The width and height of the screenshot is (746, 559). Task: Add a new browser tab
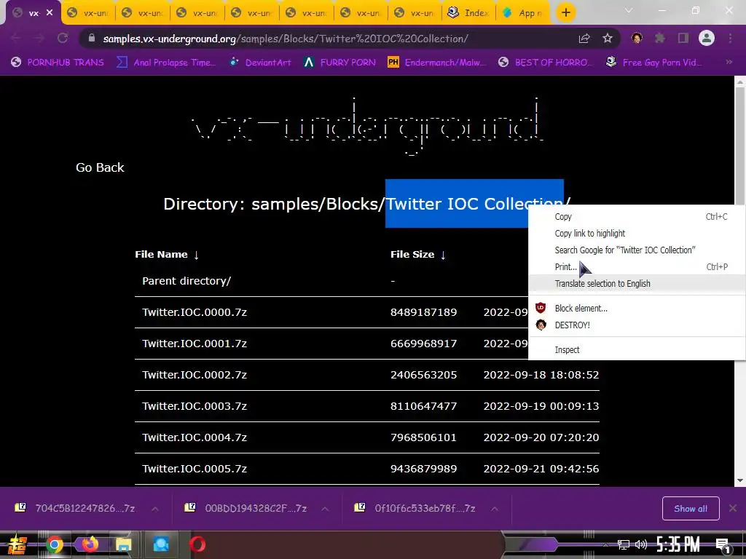[565, 13]
